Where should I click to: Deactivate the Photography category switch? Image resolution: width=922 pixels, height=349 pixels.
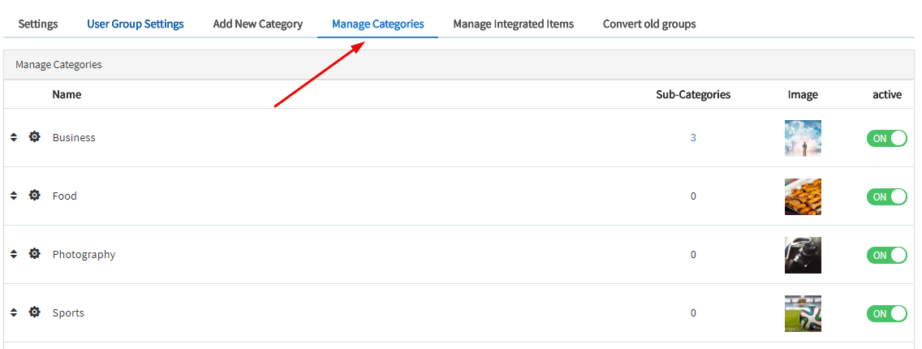[x=886, y=255]
